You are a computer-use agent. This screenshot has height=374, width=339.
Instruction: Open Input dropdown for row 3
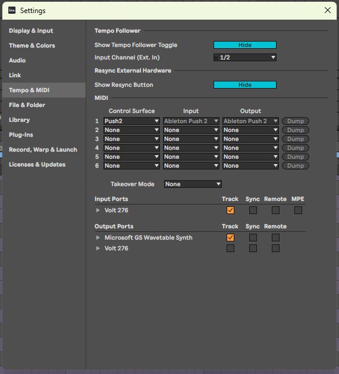click(191, 139)
